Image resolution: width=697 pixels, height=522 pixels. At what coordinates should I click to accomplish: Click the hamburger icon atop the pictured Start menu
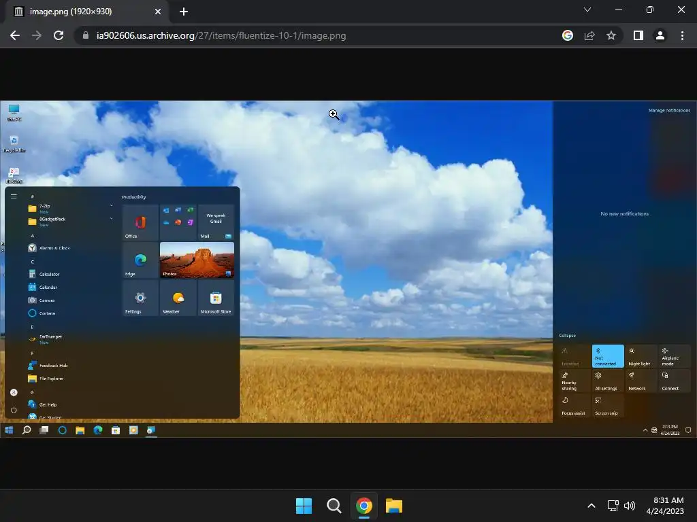coord(14,196)
